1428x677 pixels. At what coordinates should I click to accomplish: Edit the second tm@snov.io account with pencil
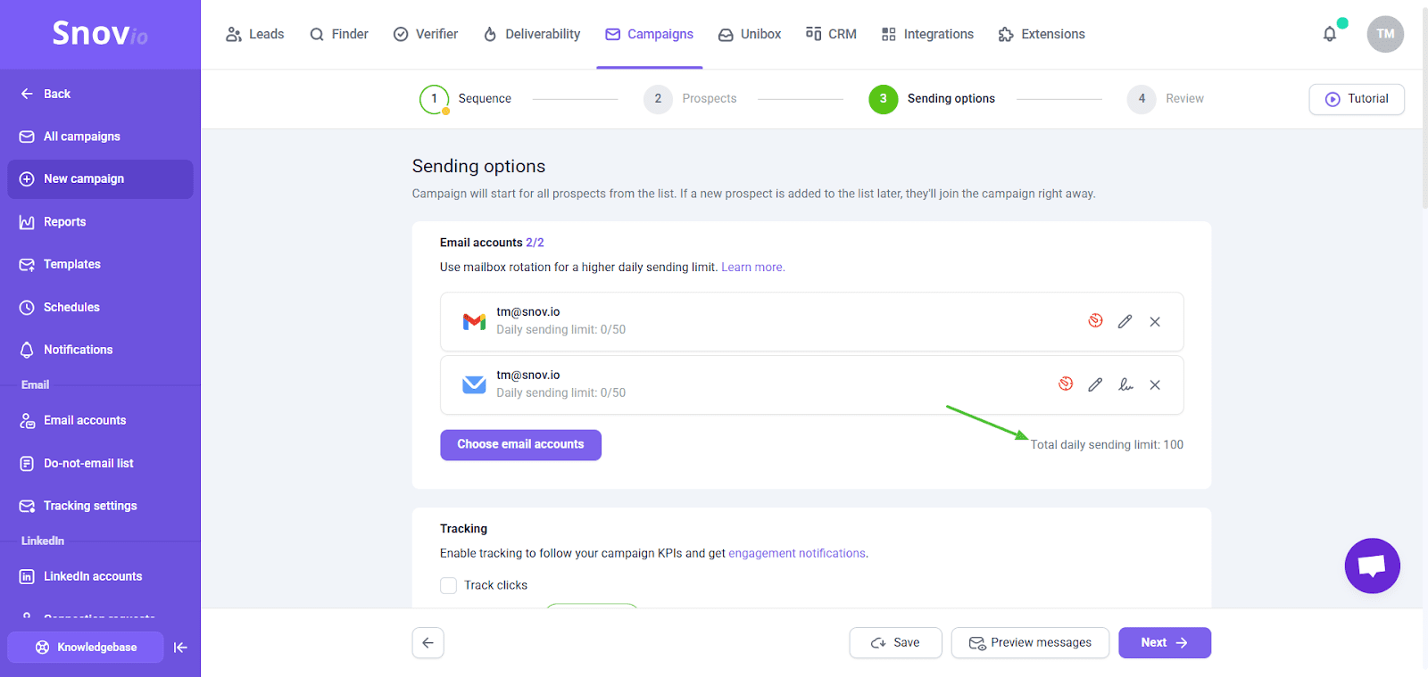tap(1095, 384)
